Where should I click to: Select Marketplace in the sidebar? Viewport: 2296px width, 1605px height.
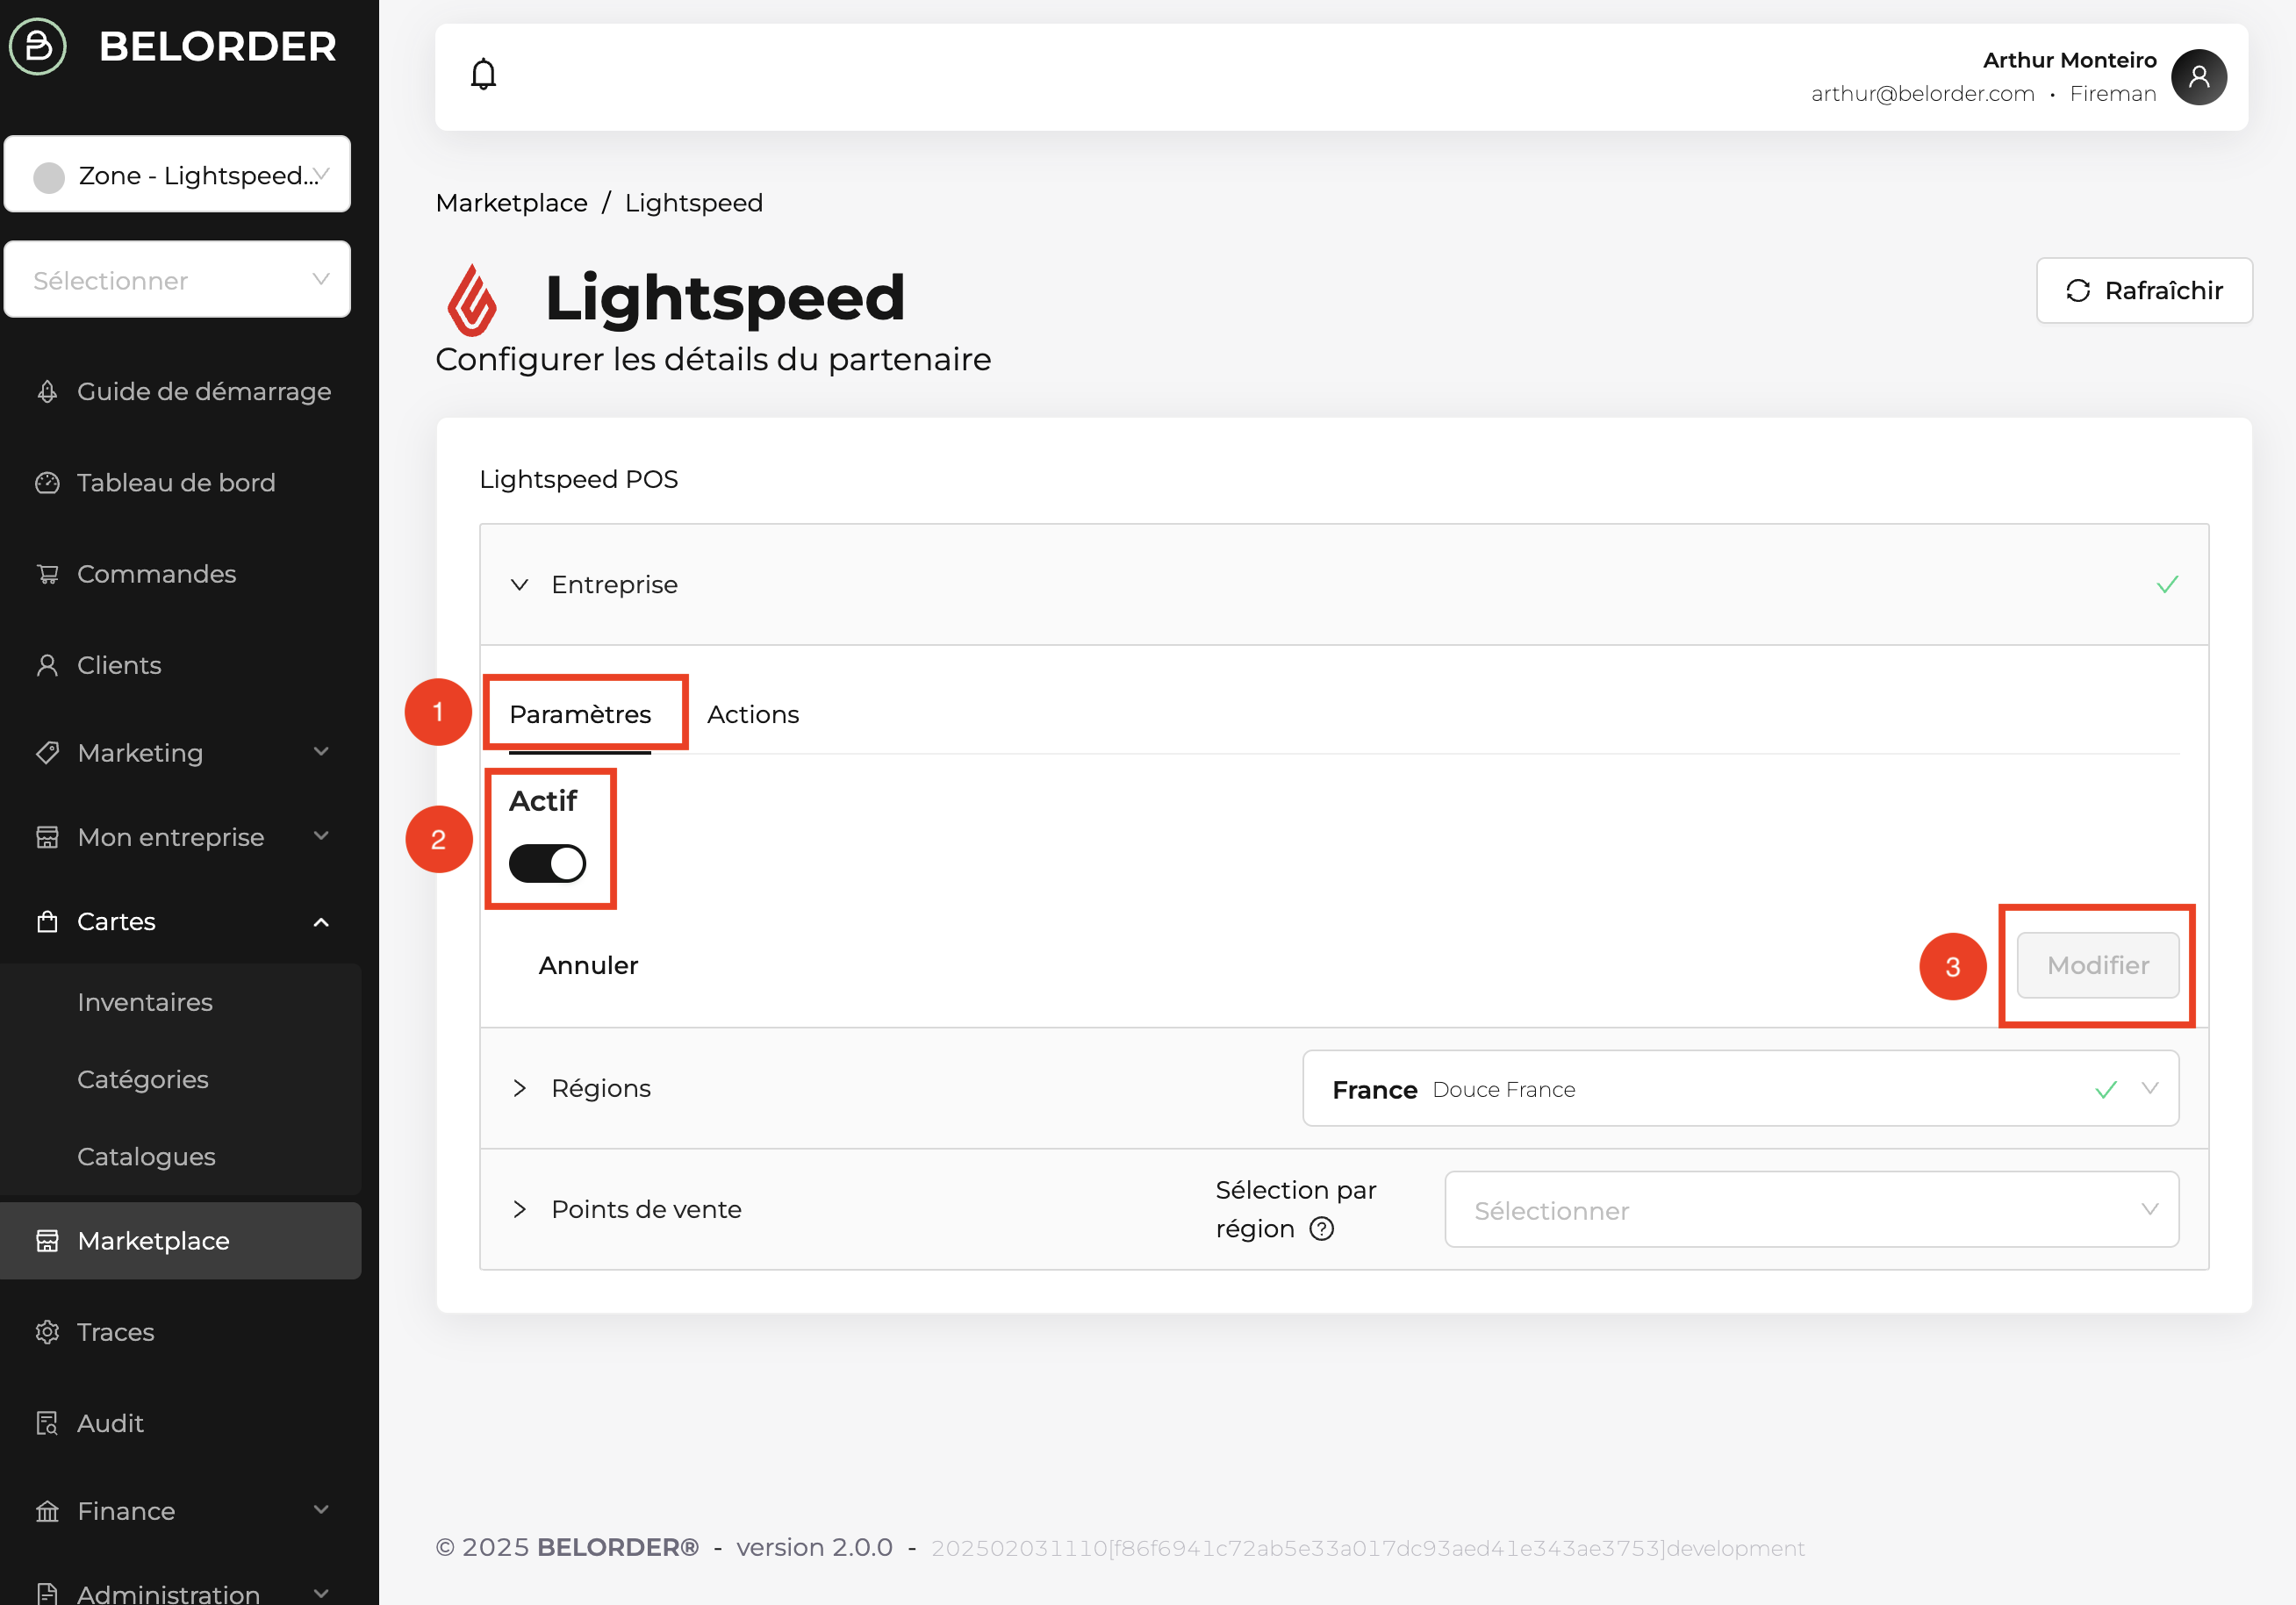tap(181, 1240)
